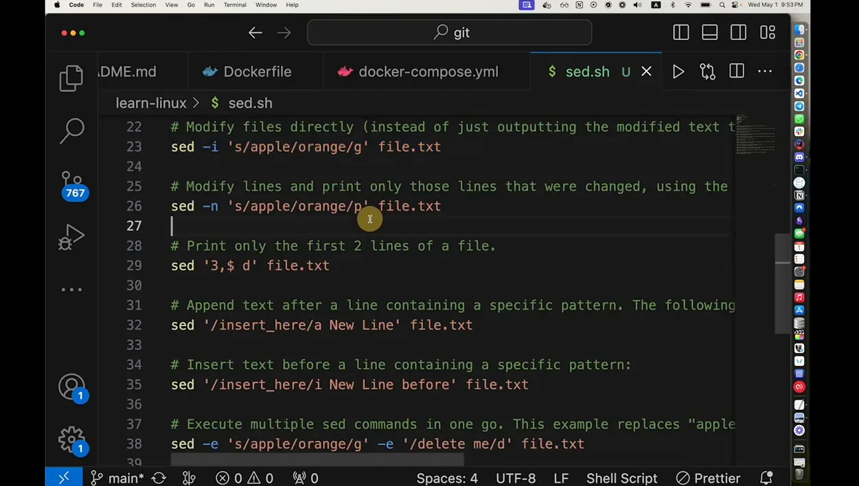Open the Terminal menu
The height and width of the screenshot is (486, 859).
point(235,5)
